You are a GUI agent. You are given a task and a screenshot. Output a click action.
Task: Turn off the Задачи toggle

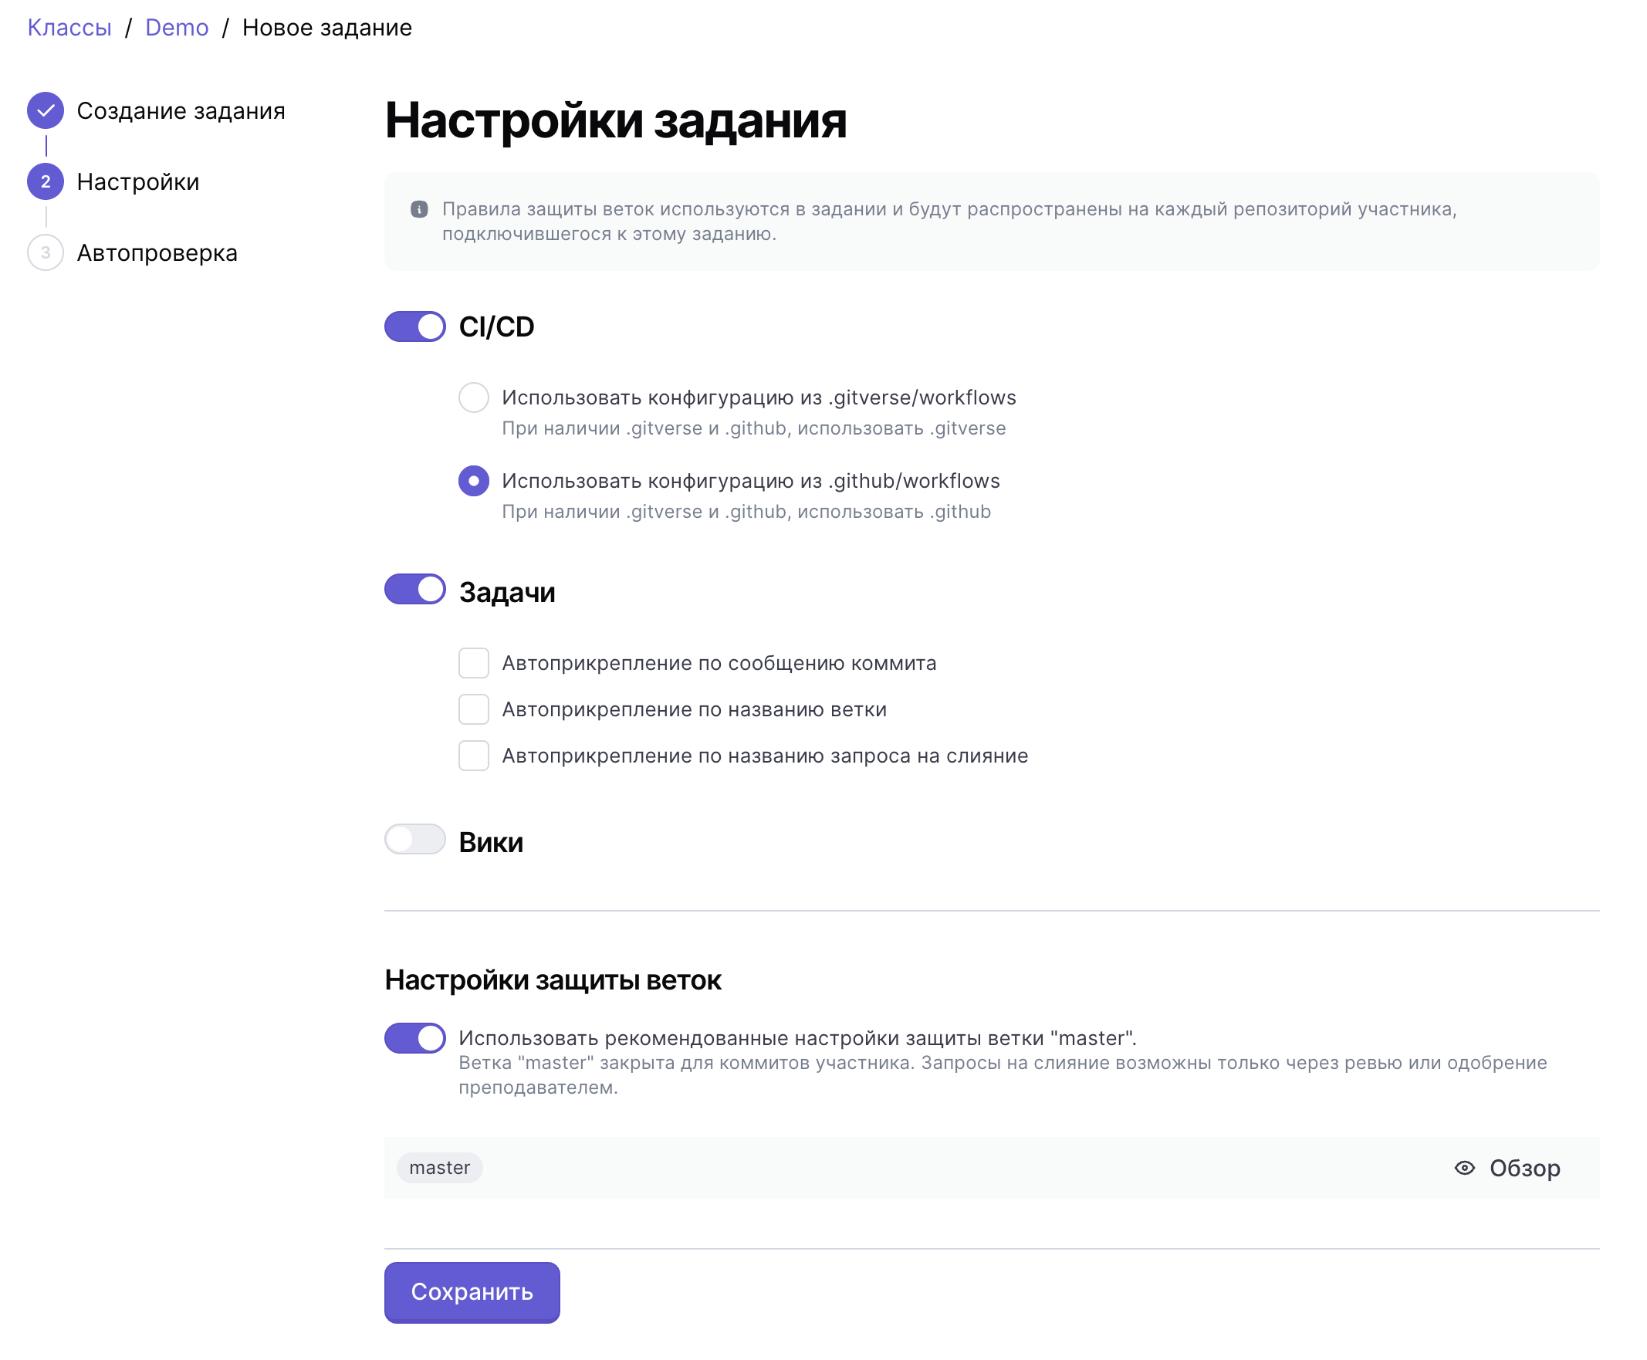pos(414,589)
